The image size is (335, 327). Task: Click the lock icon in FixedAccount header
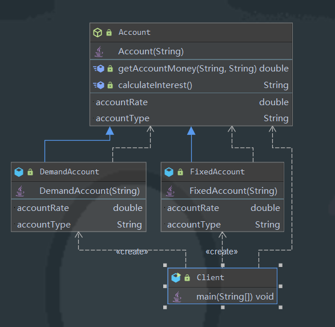pyautogui.click(x=180, y=172)
